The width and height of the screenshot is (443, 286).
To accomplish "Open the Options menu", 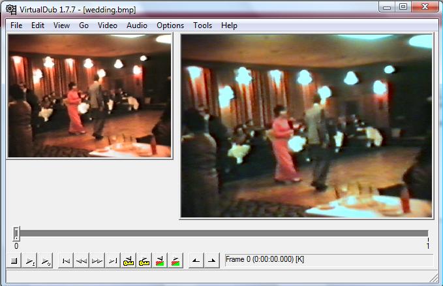I will (170, 25).
